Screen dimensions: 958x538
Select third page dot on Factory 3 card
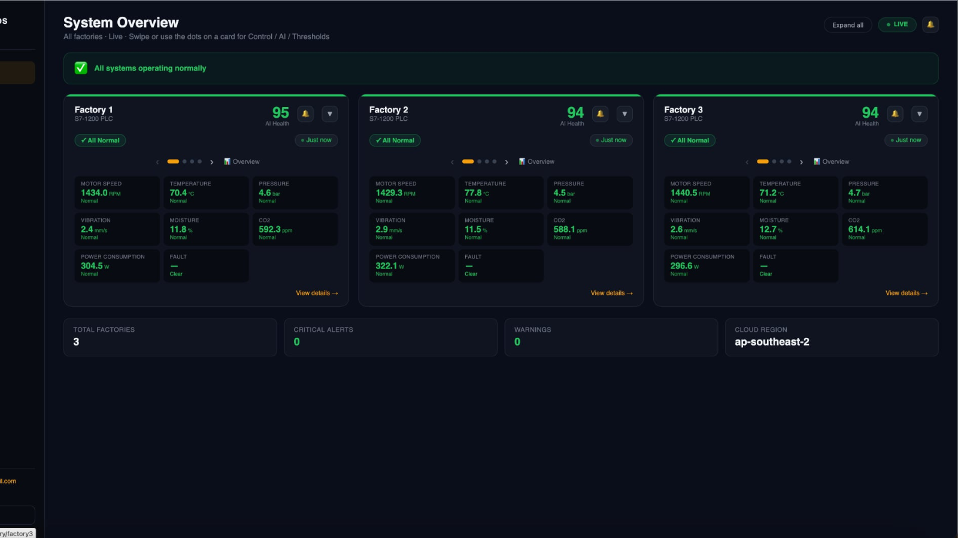782,161
